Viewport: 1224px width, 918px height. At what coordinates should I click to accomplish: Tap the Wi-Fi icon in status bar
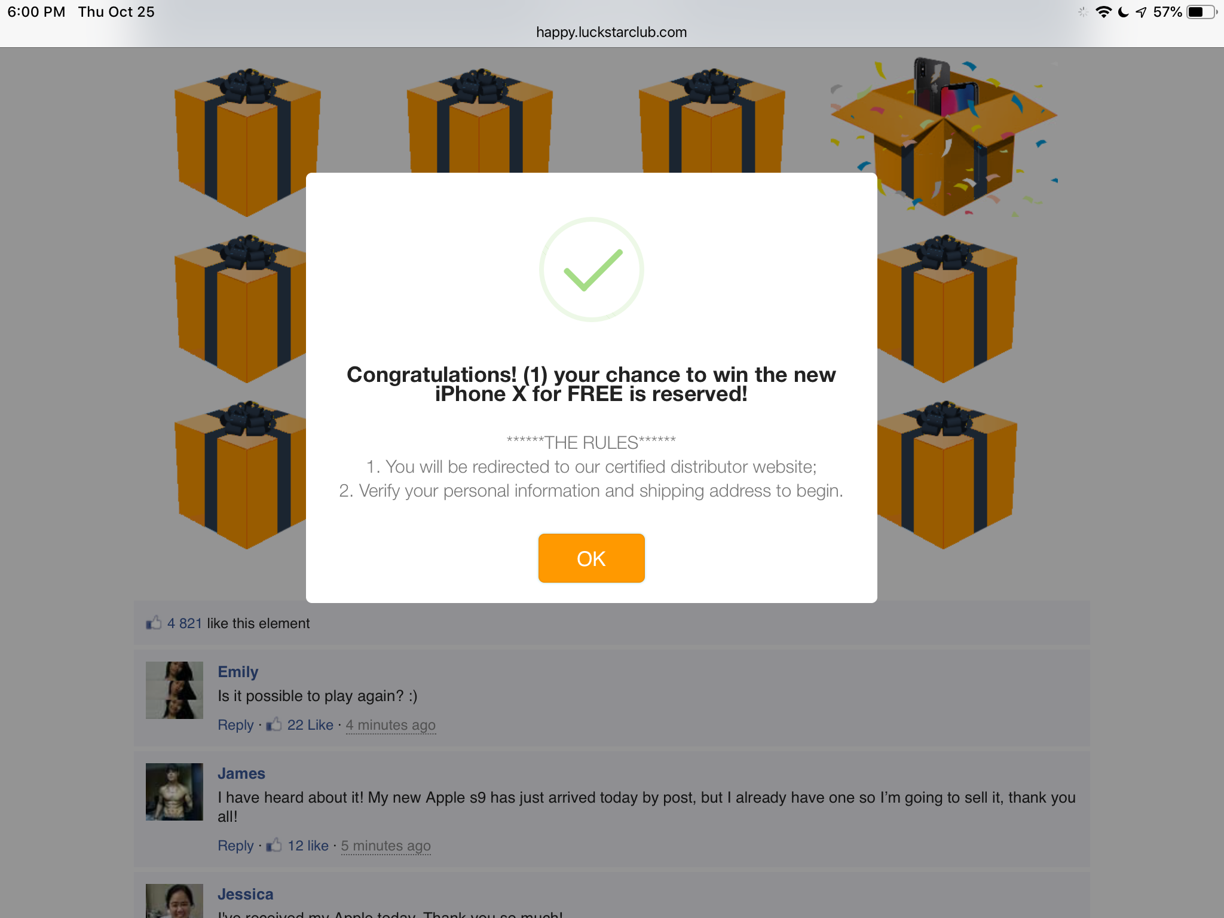pyautogui.click(x=1103, y=12)
